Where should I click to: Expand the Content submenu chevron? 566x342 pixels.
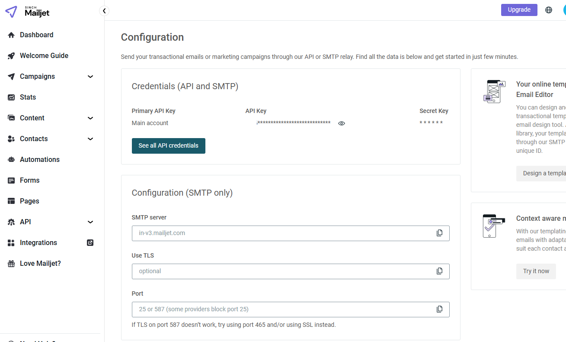point(90,118)
